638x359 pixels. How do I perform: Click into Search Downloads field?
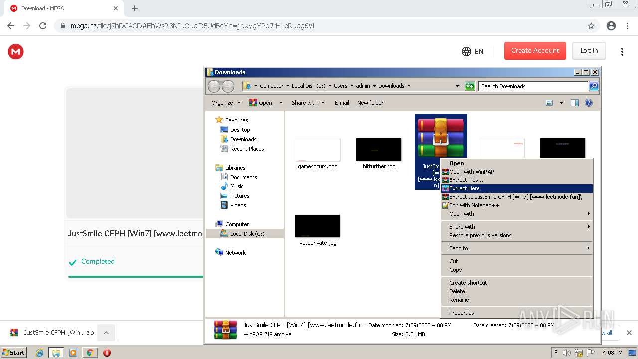533,86
